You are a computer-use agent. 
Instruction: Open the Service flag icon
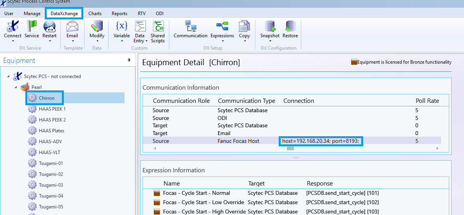32,26
